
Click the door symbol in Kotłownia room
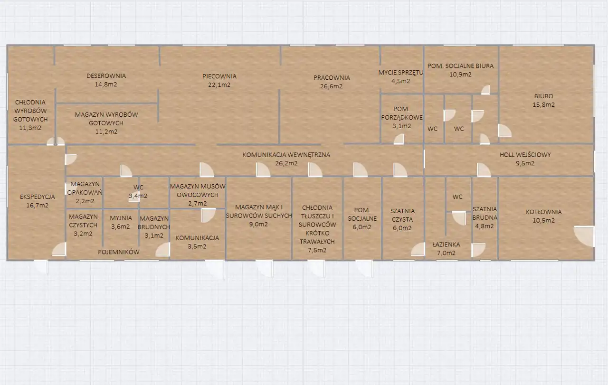click(x=584, y=236)
